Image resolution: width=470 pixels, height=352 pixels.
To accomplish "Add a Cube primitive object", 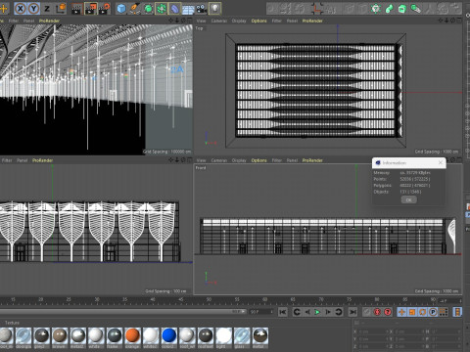I will click(121, 9).
